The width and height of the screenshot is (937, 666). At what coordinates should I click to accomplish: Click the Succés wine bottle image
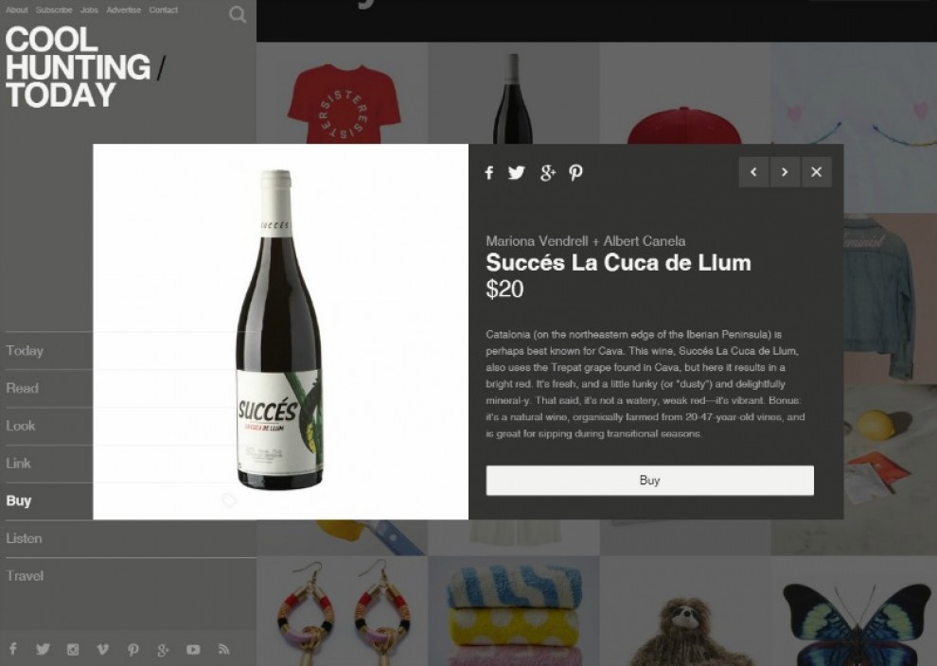pyautogui.click(x=278, y=330)
